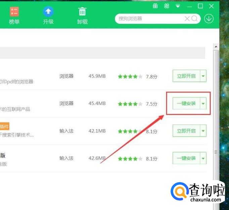Click the blue upgrade arrow icon
This screenshot has width=229, height=210.
[48, 11]
